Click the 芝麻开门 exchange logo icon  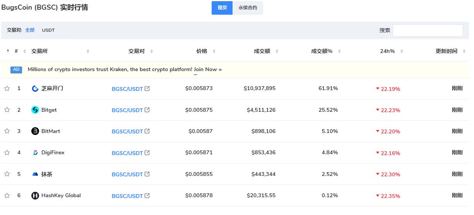coord(35,89)
